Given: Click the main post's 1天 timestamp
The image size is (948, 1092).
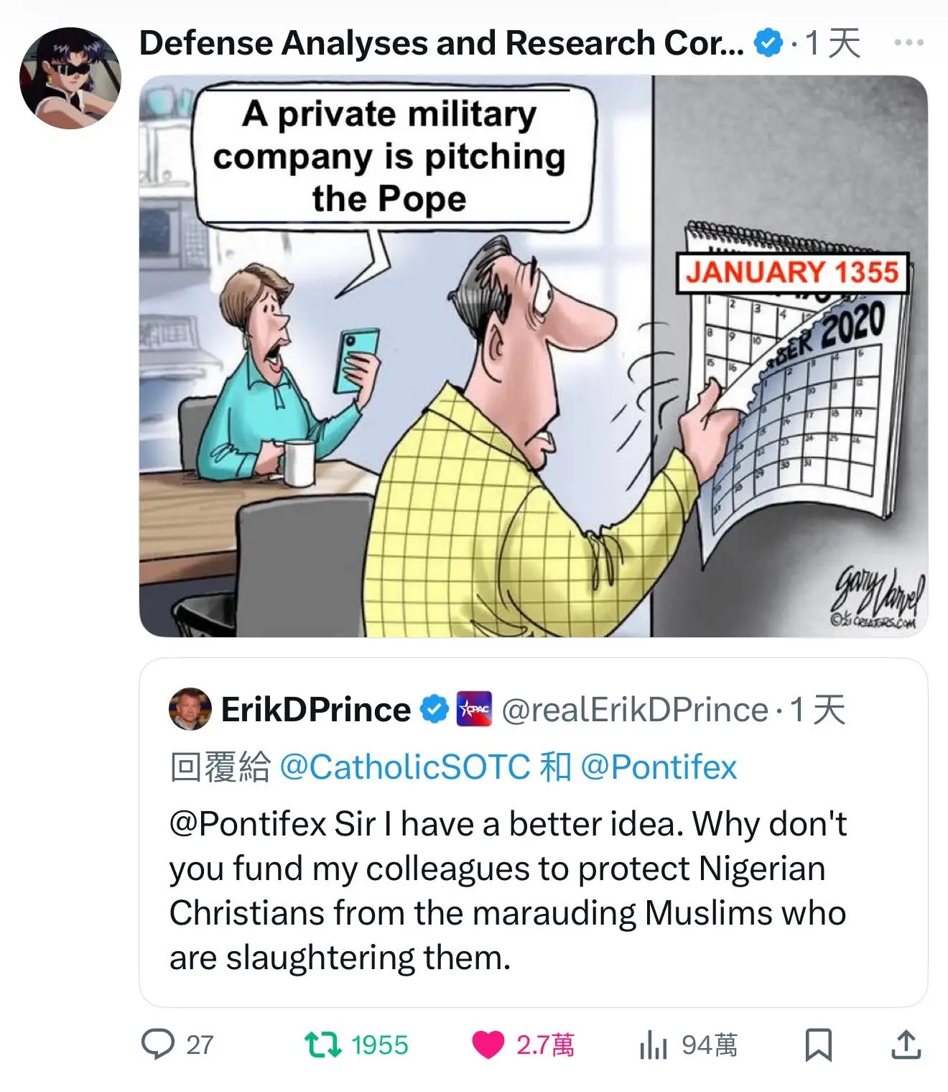Looking at the screenshot, I should click(833, 43).
